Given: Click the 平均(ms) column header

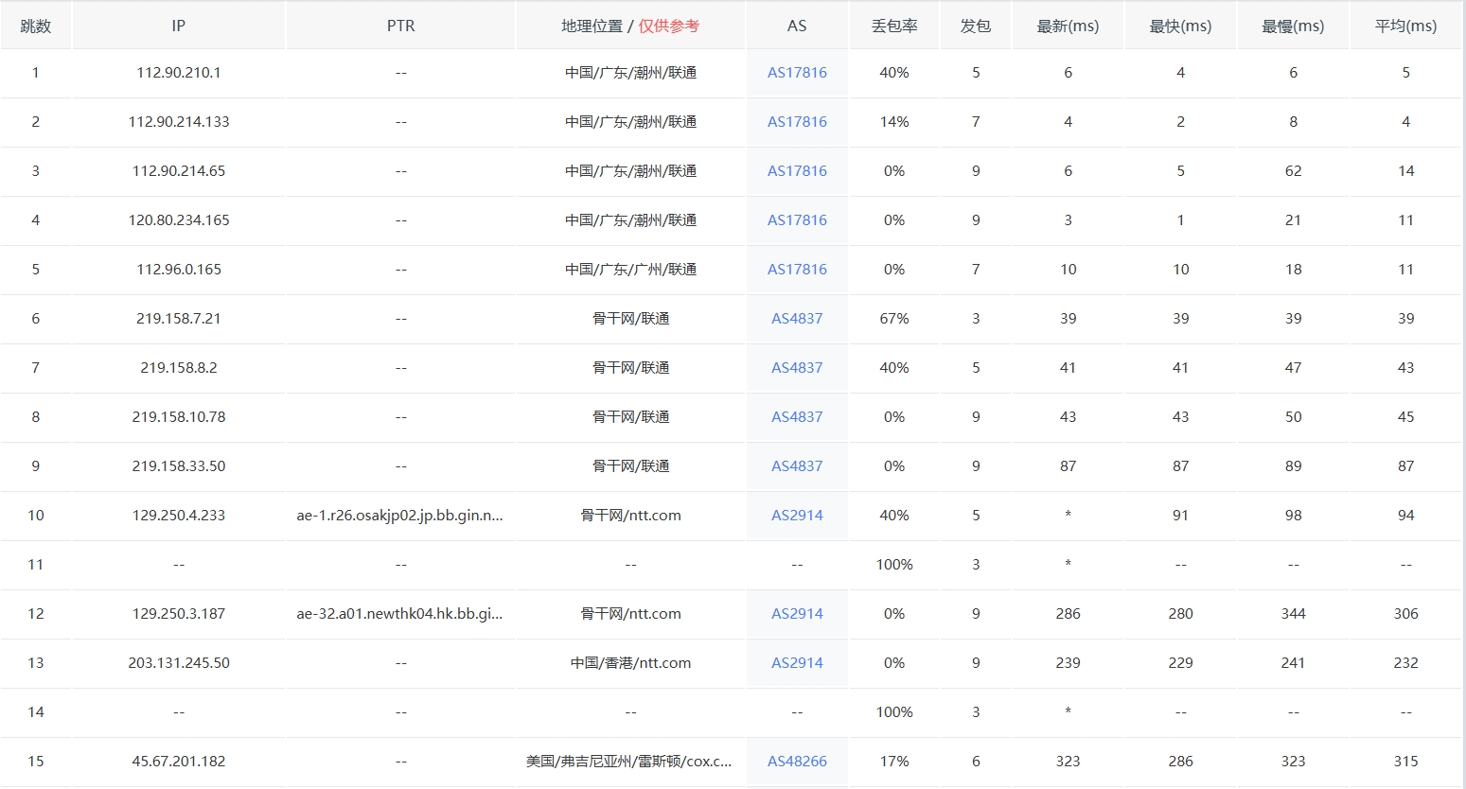Looking at the screenshot, I should pos(1406,26).
